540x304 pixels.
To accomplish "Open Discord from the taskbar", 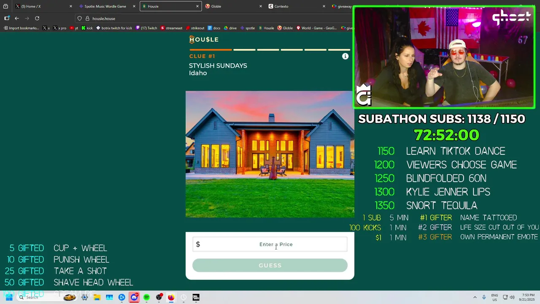I will pos(134,297).
